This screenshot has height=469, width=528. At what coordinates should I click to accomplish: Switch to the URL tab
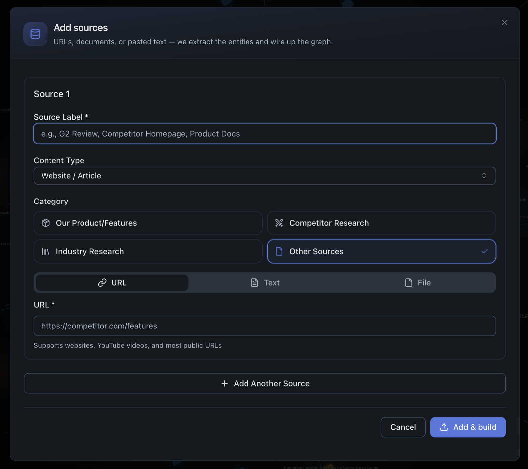click(x=112, y=283)
